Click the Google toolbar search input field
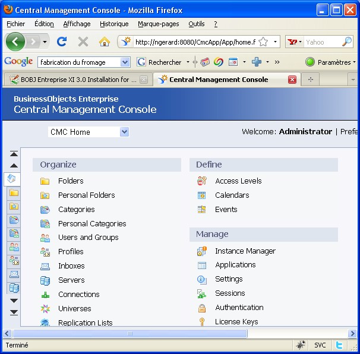Image resolution: width=360 pixels, height=354 pixels. [79, 62]
